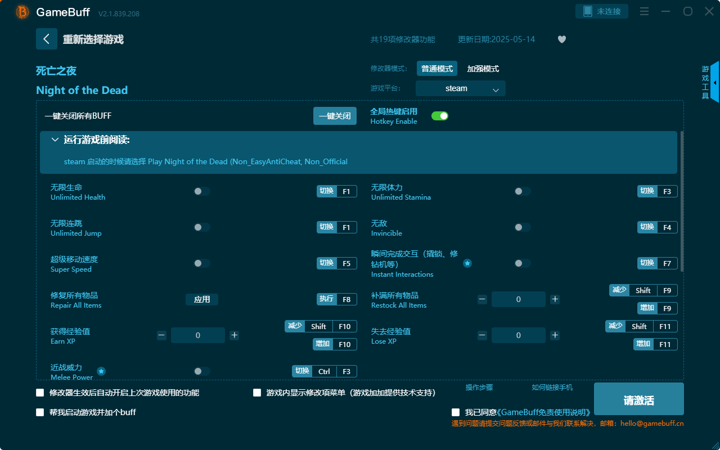Click the star icon next to Instant Interactions

467,263
